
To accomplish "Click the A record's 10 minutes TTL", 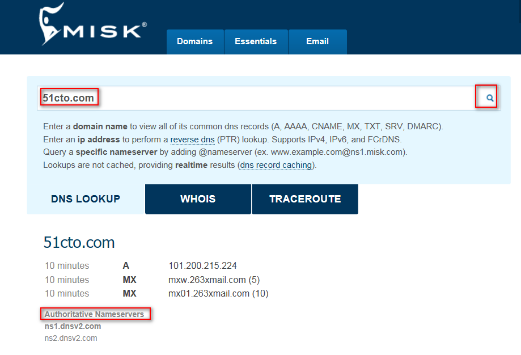I will click(x=67, y=265).
